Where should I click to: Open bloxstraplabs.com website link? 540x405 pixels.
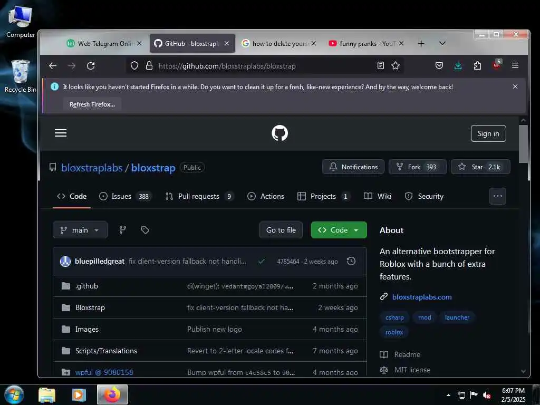click(x=422, y=297)
